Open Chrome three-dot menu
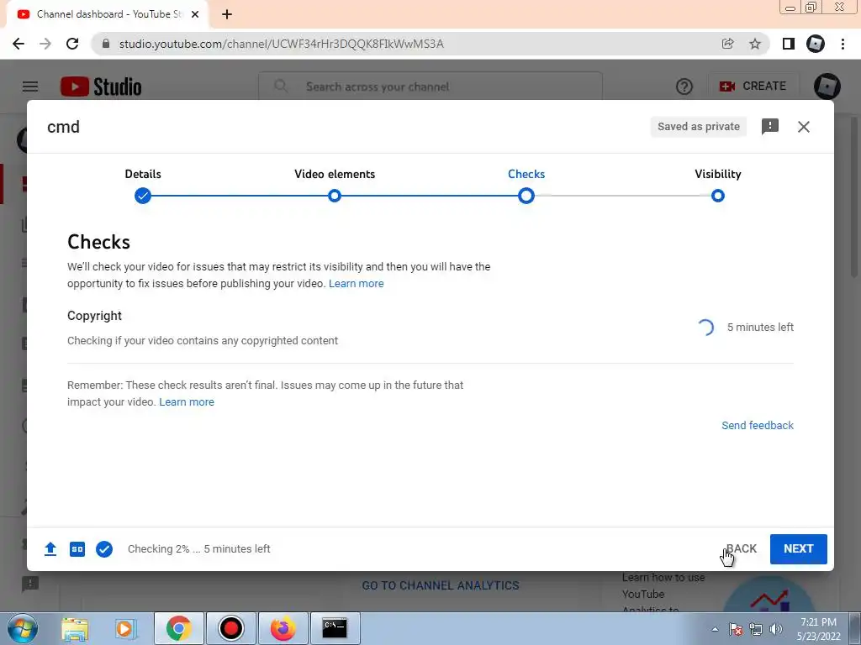The width and height of the screenshot is (861, 645). click(x=843, y=44)
